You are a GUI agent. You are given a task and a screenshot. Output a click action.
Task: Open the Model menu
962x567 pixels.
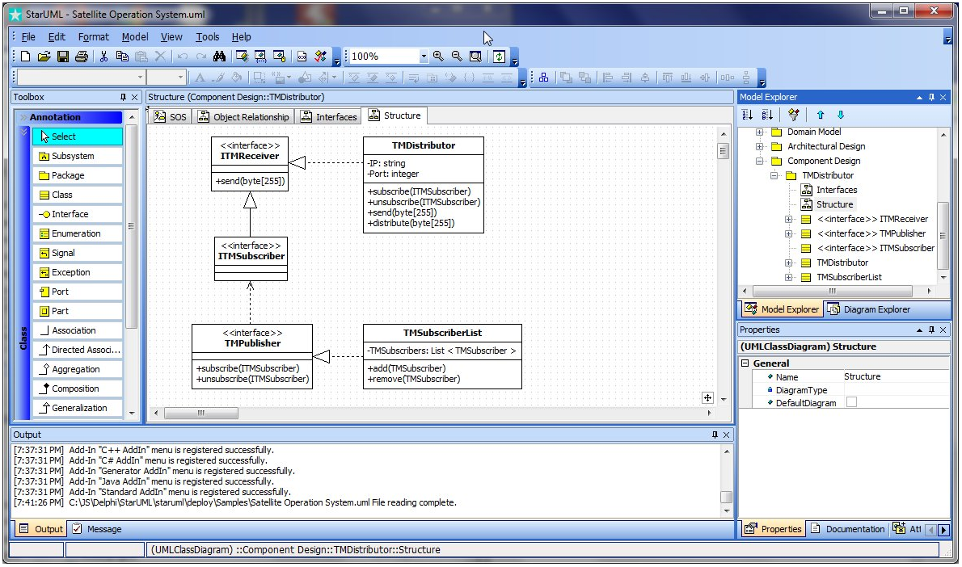[x=135, y=36]
